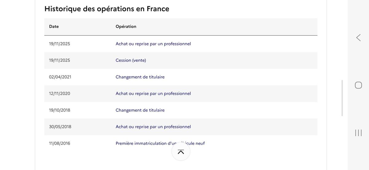Click the date 30/05/2018
Screen dimensions: 369x170
point(60,127)
